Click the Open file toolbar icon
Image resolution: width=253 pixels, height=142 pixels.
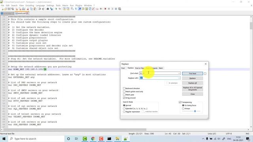coord(5,9)
